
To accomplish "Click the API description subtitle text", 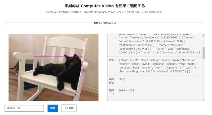I will tap(104, 12).
